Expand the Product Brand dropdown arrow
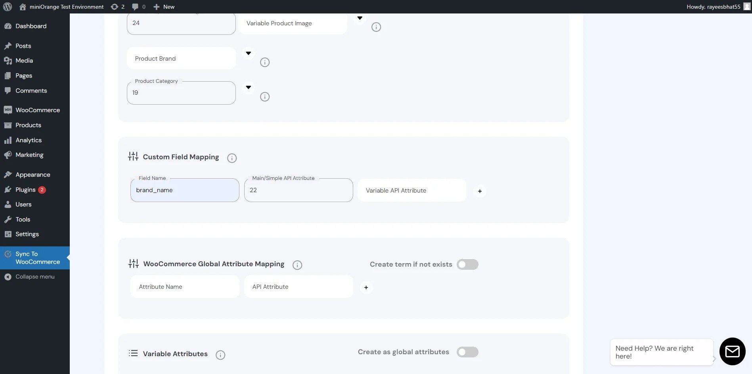Viewport: 752px width, 374px height. [249, 53]
